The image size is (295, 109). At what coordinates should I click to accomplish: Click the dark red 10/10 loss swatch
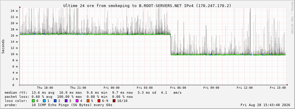click(114, 101)
